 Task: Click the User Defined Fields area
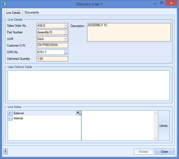88,85
